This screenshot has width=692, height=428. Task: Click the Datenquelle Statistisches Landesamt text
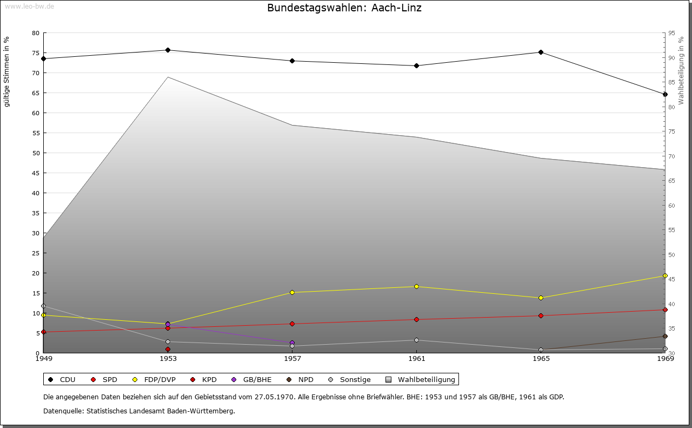tap(139, 411)
